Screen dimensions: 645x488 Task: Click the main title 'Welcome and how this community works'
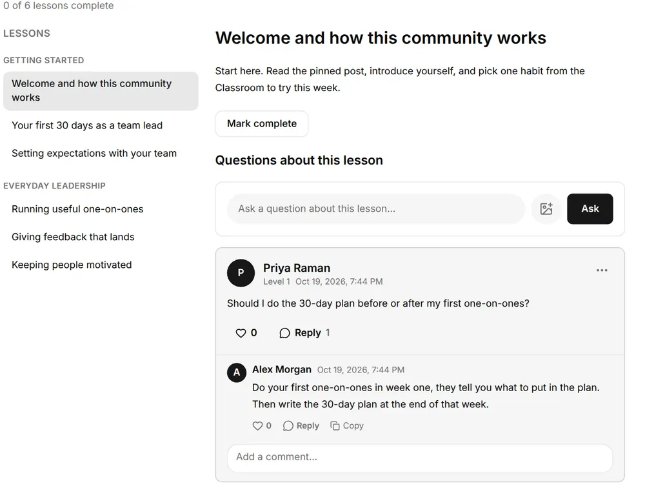coord(381,38)
